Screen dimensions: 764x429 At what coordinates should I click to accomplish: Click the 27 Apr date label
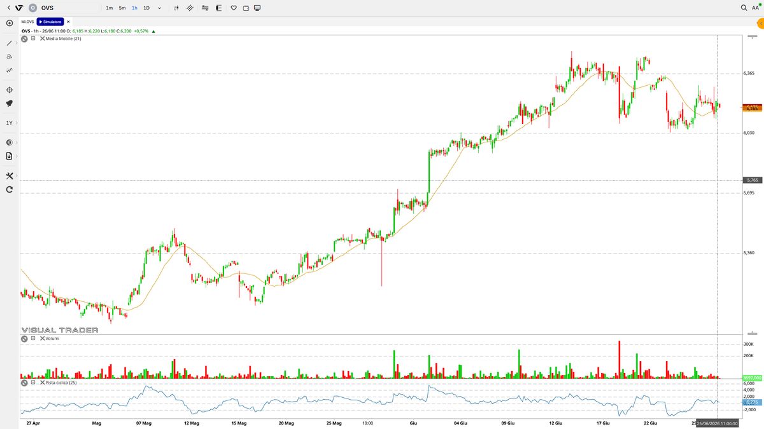[33, 423]
